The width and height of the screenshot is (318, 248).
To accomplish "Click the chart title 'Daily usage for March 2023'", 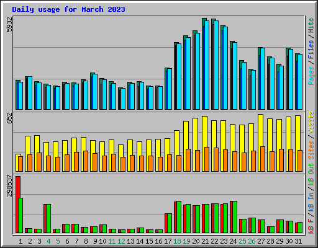I will [x=68, y=9].
